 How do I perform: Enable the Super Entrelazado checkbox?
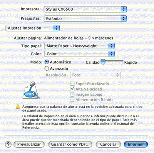click(x=72, y=84)
